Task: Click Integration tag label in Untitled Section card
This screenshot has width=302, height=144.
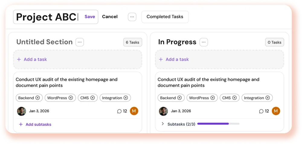Action: (x=112, y=98)
